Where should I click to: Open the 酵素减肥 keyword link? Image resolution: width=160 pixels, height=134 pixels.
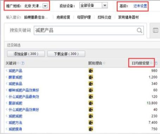[15, 77]
